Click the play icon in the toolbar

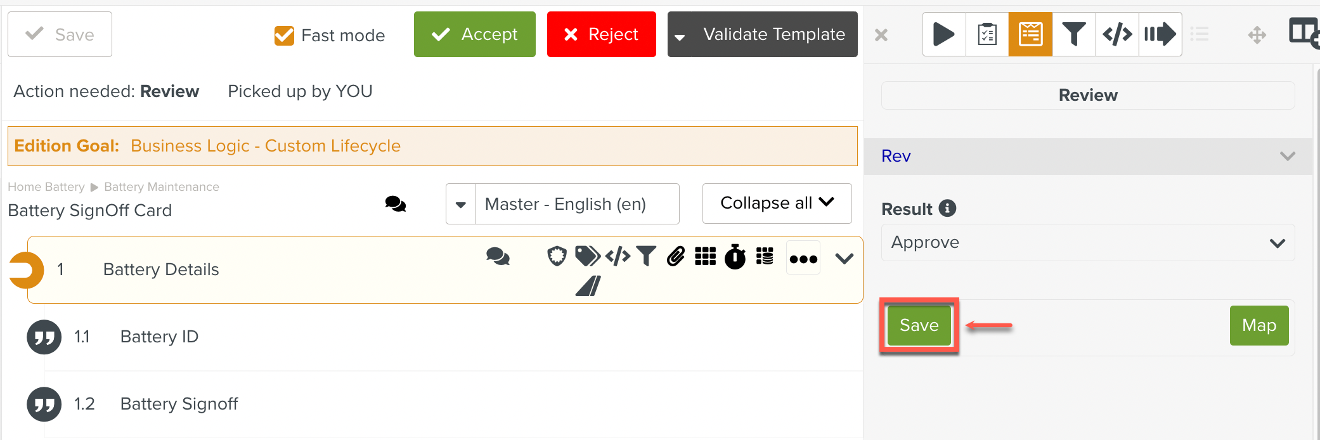[943, 34]
